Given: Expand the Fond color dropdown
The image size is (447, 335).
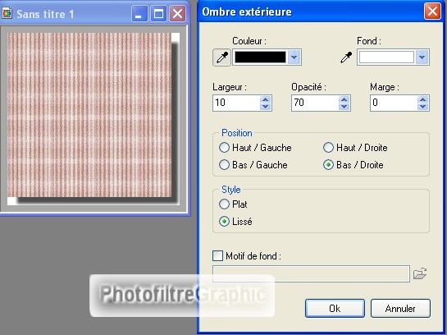Looking at the screenshot, I should click(422, 57).
